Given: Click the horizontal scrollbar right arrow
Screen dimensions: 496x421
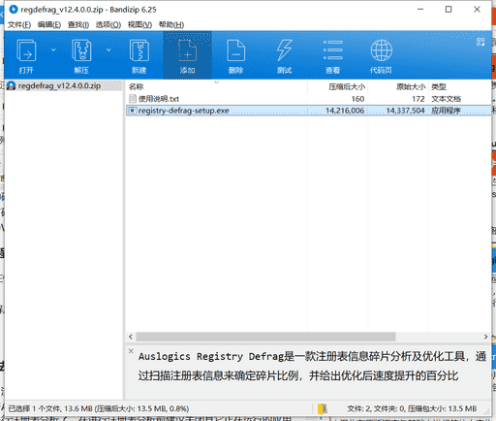Looking at the screenshot, I should (x=485, y=337).
